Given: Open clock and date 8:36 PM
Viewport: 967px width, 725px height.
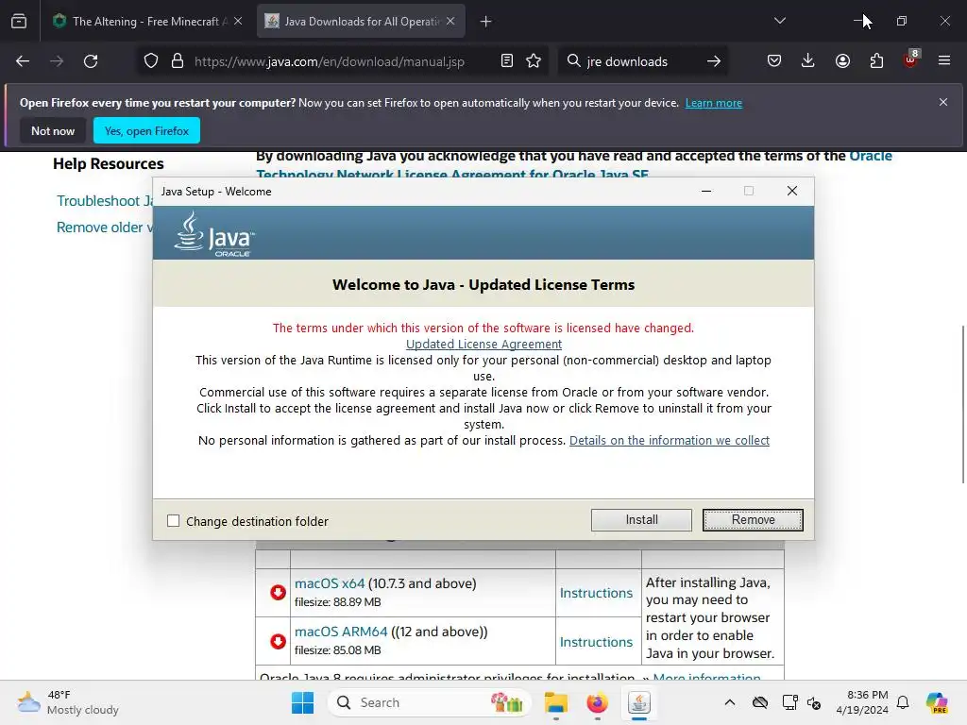Looking at the screenshot, I should pyautogui.click(x=862, y=702).
